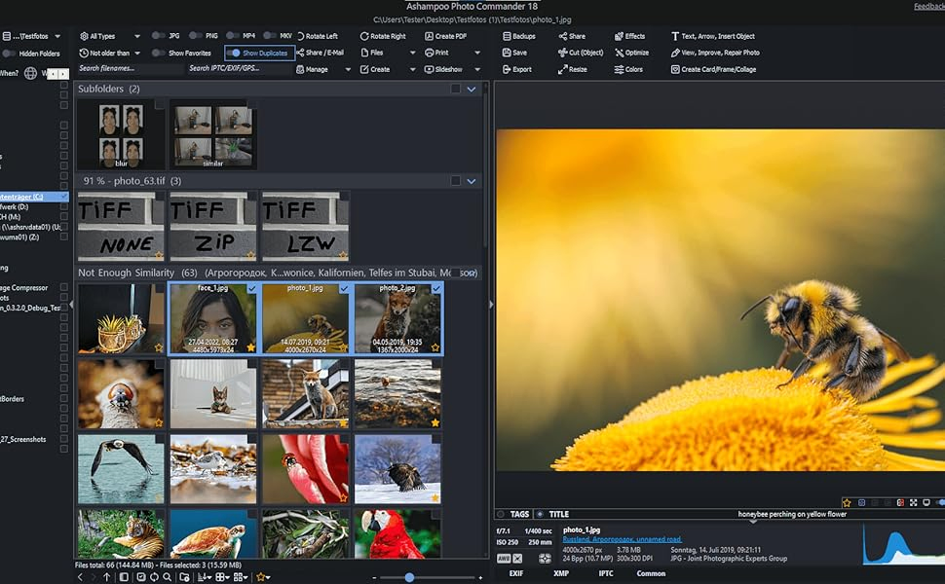
Task: Open the Colors adjustment tool
Action: coord(628,69)
